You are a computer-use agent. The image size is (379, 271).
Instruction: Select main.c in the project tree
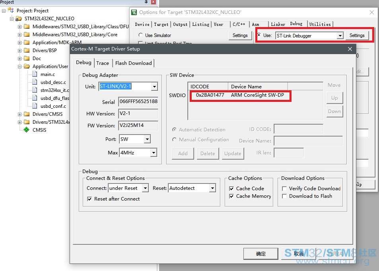click(x=48, y=74)
